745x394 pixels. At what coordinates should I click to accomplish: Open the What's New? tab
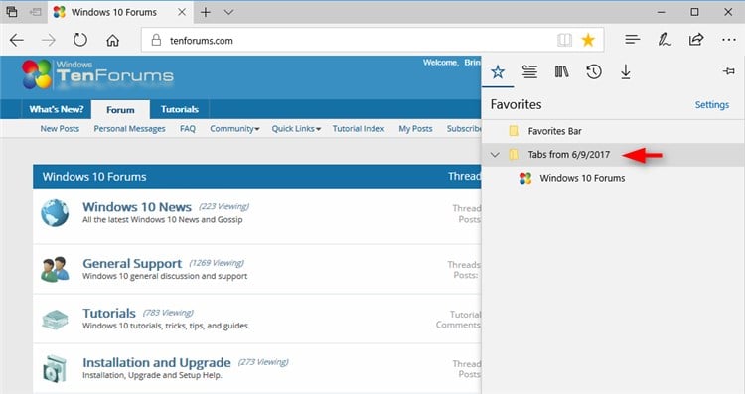(57, 109)
